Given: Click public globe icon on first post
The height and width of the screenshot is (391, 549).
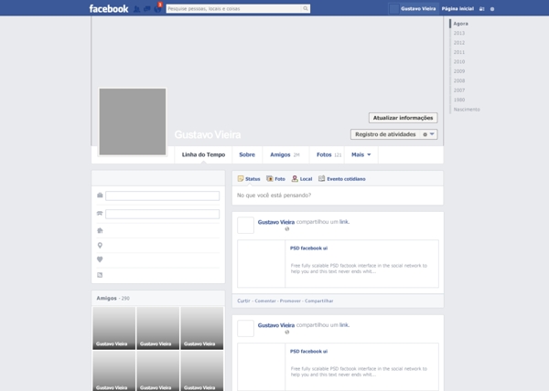Looking at the screenshot, I should pos(287,229).
